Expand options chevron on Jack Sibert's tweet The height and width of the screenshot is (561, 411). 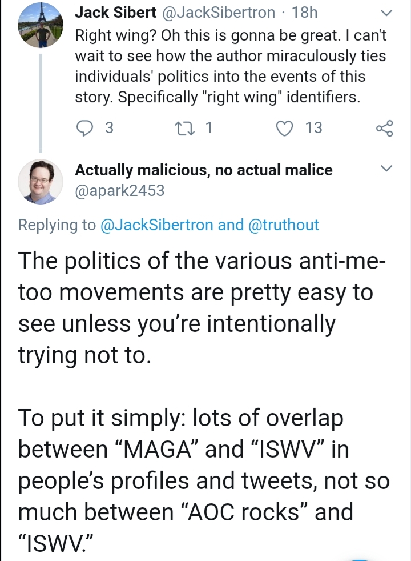tap(386, 13)
